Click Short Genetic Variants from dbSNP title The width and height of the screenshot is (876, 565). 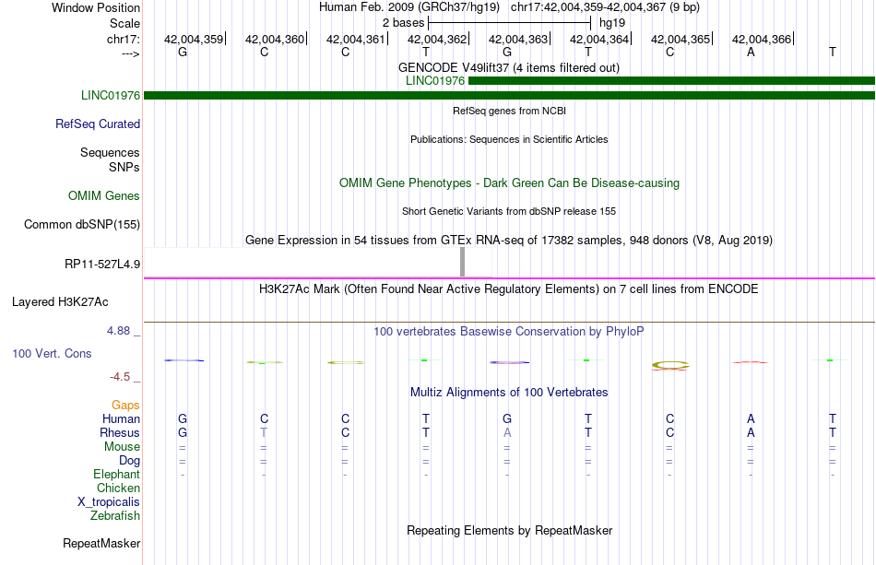pos(509,212)
